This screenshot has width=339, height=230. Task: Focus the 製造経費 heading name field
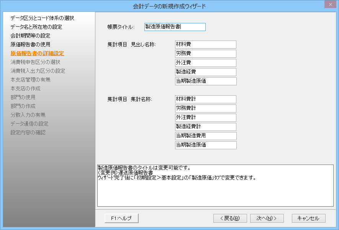205,72
